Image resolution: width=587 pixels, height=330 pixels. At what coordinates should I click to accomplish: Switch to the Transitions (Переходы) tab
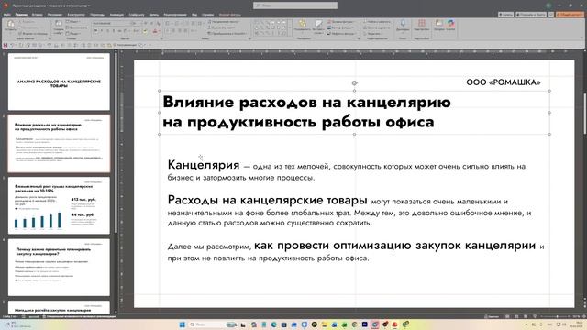coord(97,15)
